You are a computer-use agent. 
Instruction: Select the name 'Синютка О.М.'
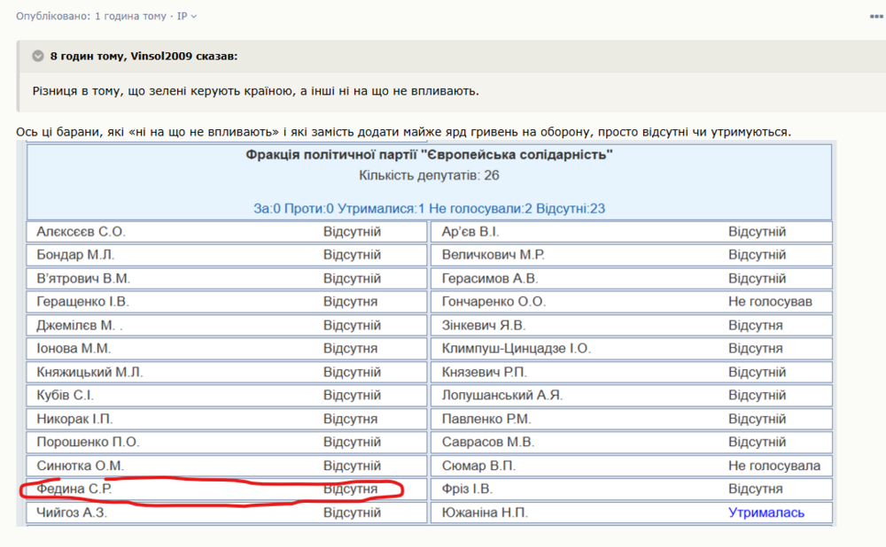[x=81, y=466]
